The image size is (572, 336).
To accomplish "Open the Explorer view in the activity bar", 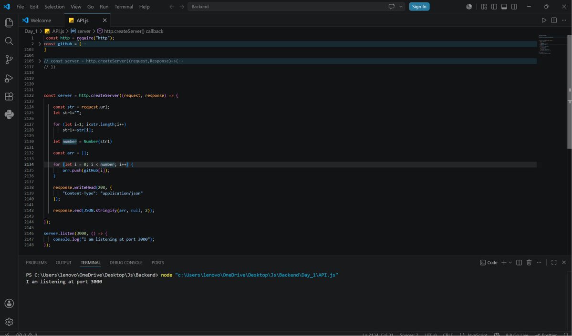I will pyautogui.click(x=9, y=22).
